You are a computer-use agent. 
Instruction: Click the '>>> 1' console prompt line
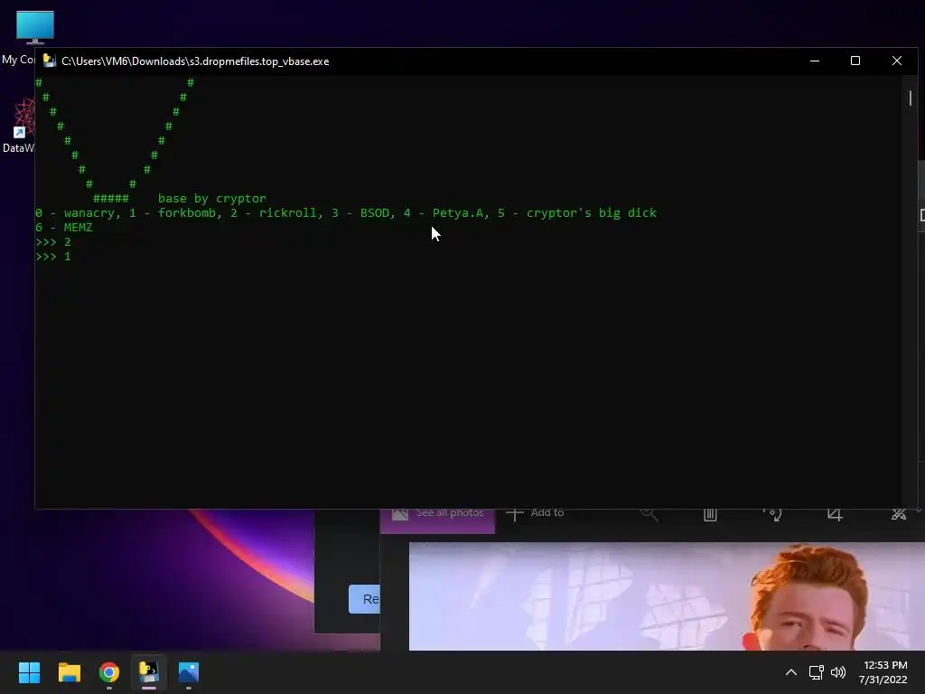pos(53,257)
